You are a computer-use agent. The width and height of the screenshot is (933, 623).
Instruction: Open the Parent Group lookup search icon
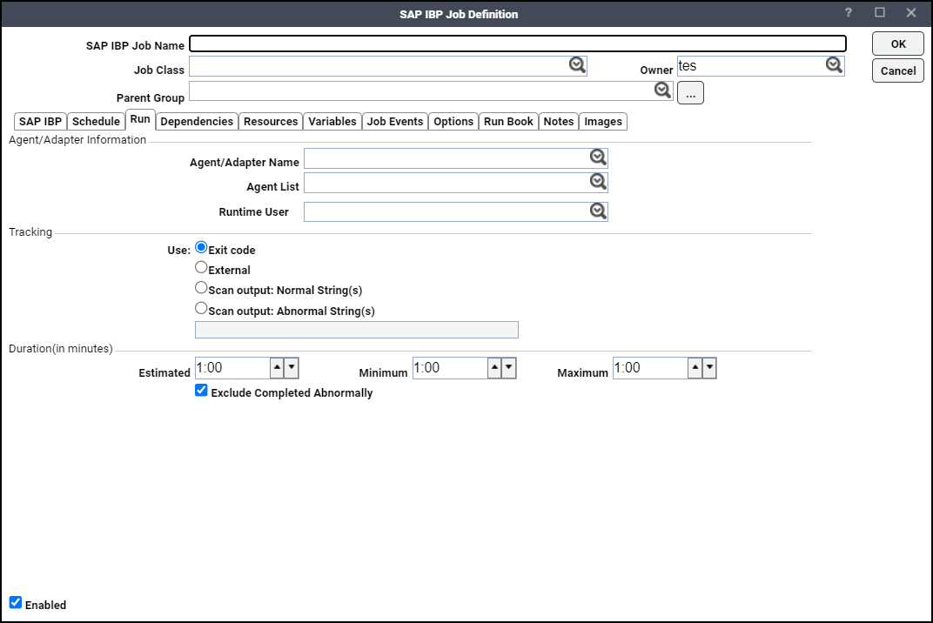[663, 90]
